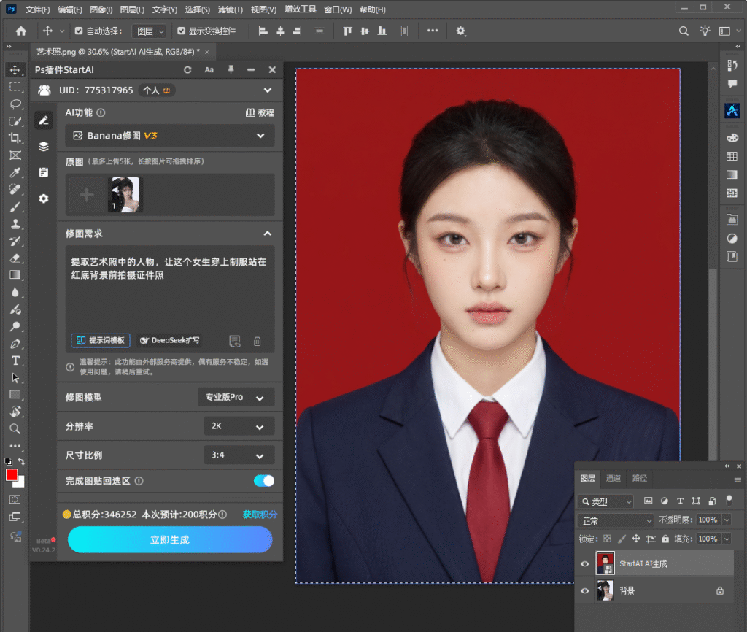Click the StartAI icon in right dock
Screen dimensions: 747x632
[732, 111]
